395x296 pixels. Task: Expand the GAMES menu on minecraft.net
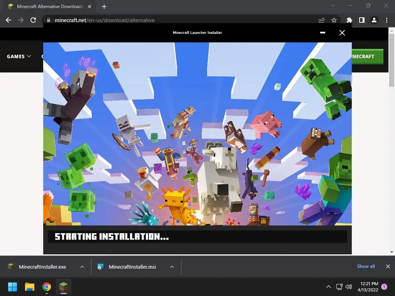[19, 56]
